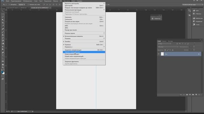204x114 pixels.
Task: Click the Create new group folder icon
Action: point(193,95)
